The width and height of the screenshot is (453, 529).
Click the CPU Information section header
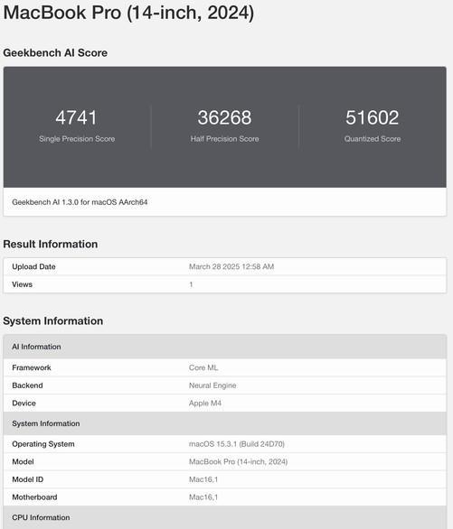(225, 517)
